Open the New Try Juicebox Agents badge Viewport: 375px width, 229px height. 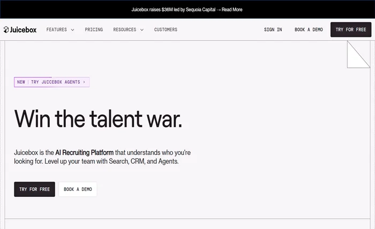pyautogui.click(x=51, y=82)
